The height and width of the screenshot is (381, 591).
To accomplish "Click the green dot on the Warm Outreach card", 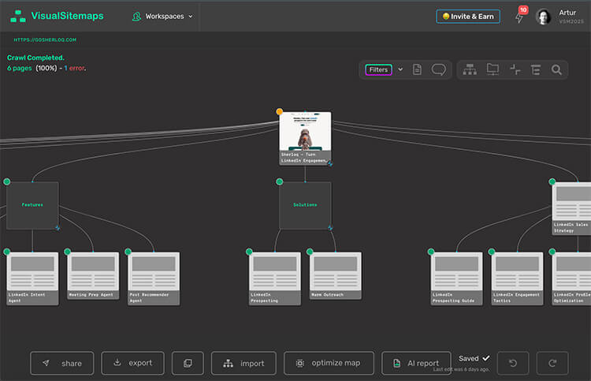I will pyautogui.click(x=310, y=252).
